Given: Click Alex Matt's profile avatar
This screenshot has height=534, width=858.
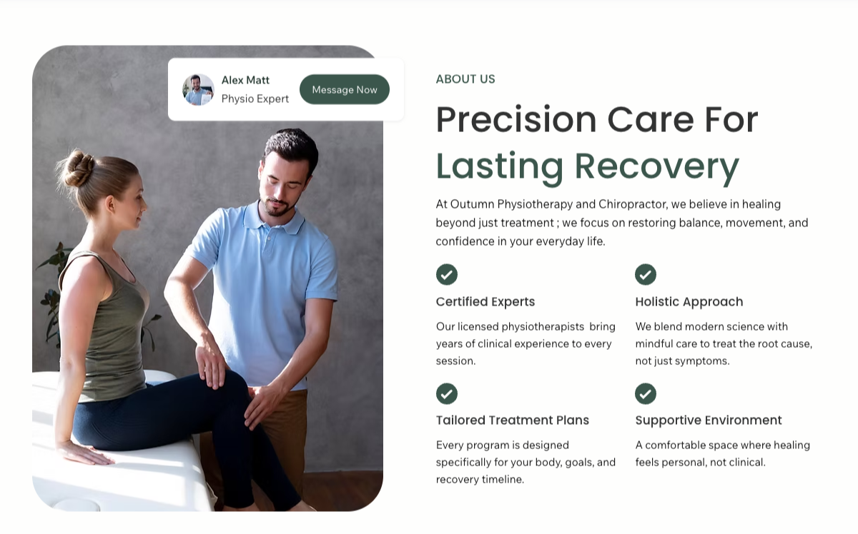Looking at the screenshot, I should (x=198, y=90).
